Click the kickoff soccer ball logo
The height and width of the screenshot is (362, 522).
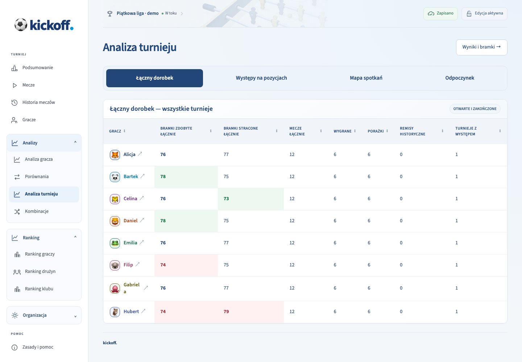[x=21, y=25]
